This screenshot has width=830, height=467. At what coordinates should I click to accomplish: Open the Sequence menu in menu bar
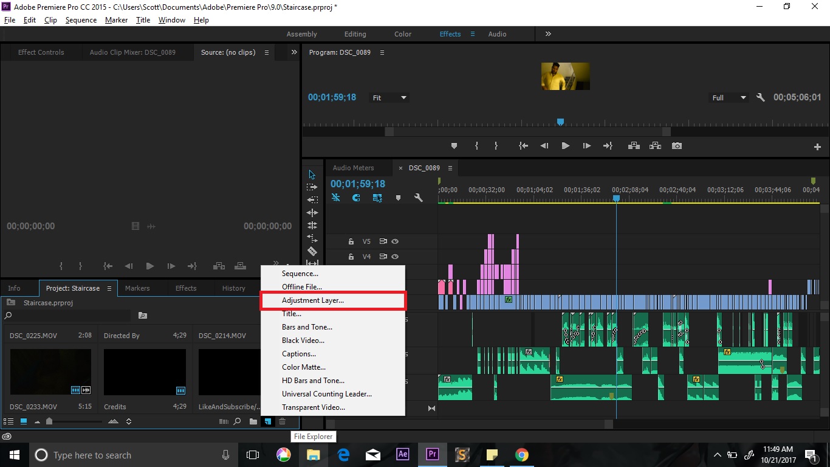click(81, 20)
